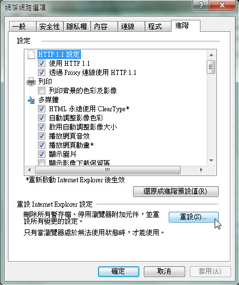This screenshot has width=239, height=285.
Task: Click the right arrow of horizontal scrollbar
Action: click(202, 170)
